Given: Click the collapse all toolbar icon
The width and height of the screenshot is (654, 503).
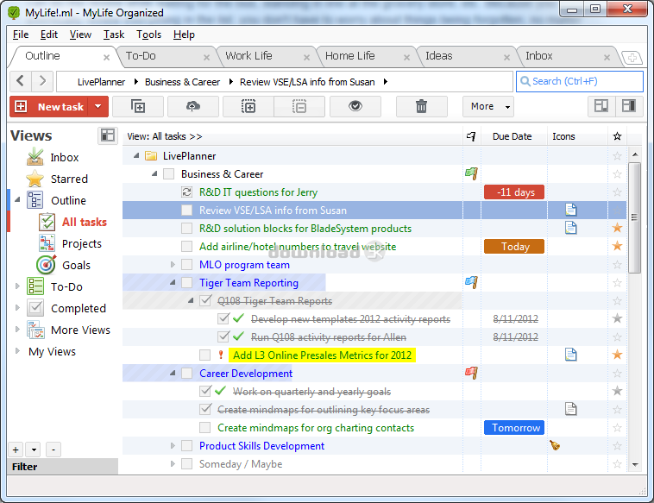Looking at the screenshot, I should pos(299,107).
